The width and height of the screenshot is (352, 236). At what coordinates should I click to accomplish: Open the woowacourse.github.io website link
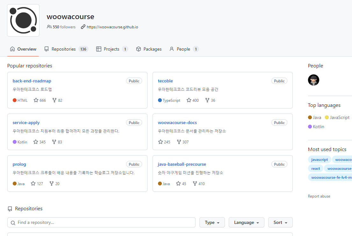click(x=112, y=27)
